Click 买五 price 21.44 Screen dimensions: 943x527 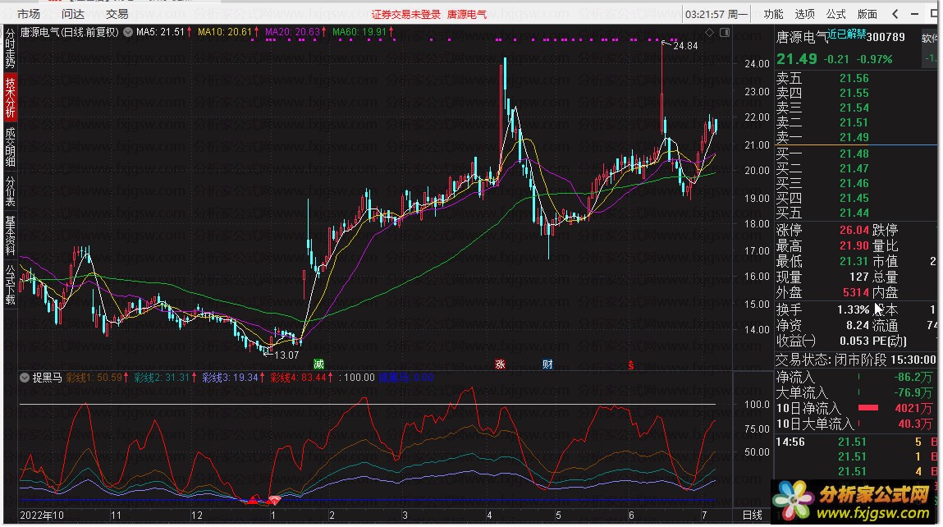854,213
